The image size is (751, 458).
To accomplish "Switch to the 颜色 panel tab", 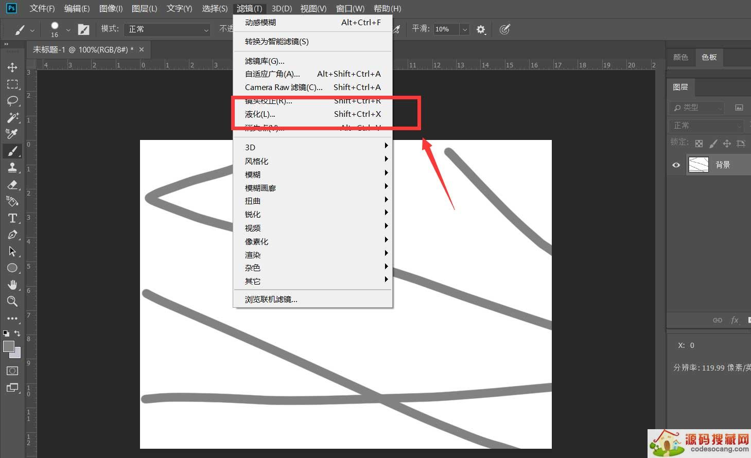I will [x=680, y=57].
